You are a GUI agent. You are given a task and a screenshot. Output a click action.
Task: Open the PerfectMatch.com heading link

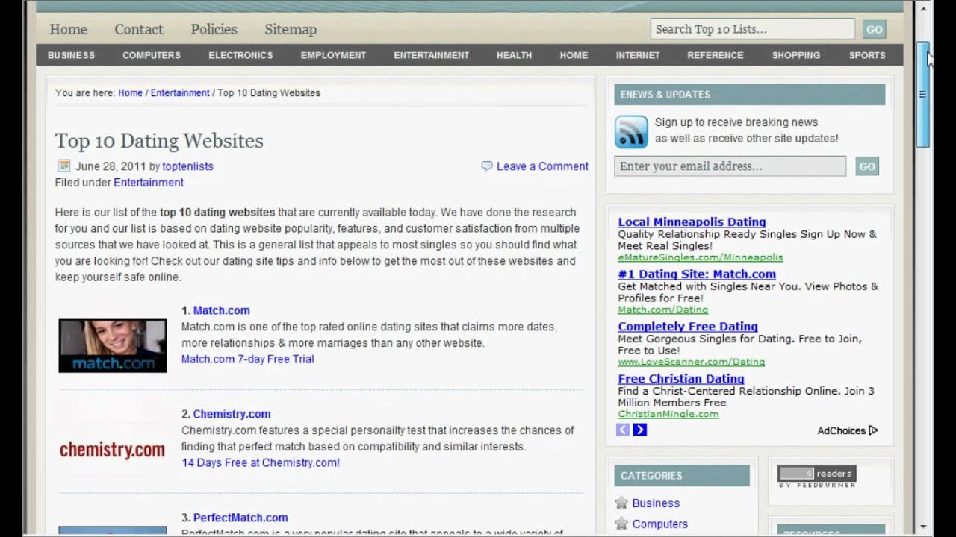[x=240, y=518]
